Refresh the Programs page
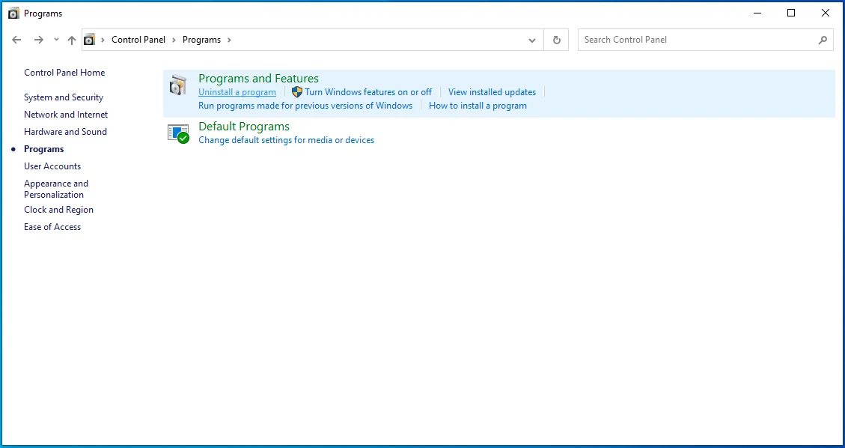 point(557,40)
